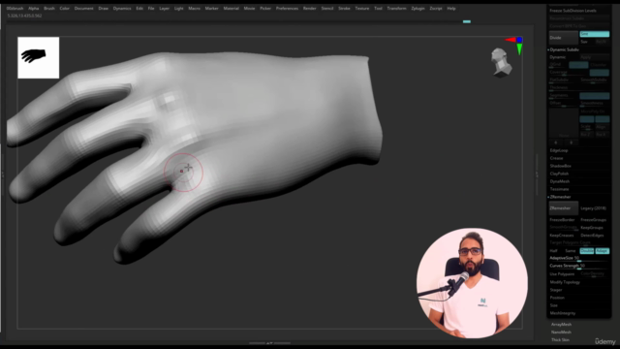Click the red X axis cone
The image size is (620, 349).
click(x=511, y=40)
